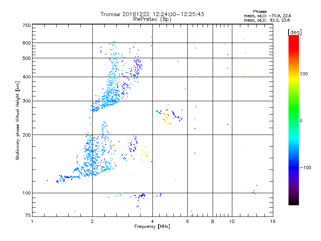Click the 'mean, sd,X: 92.0, 23.8' line
Viewport: 321px width, 241px height.
[x=267, y=20]
